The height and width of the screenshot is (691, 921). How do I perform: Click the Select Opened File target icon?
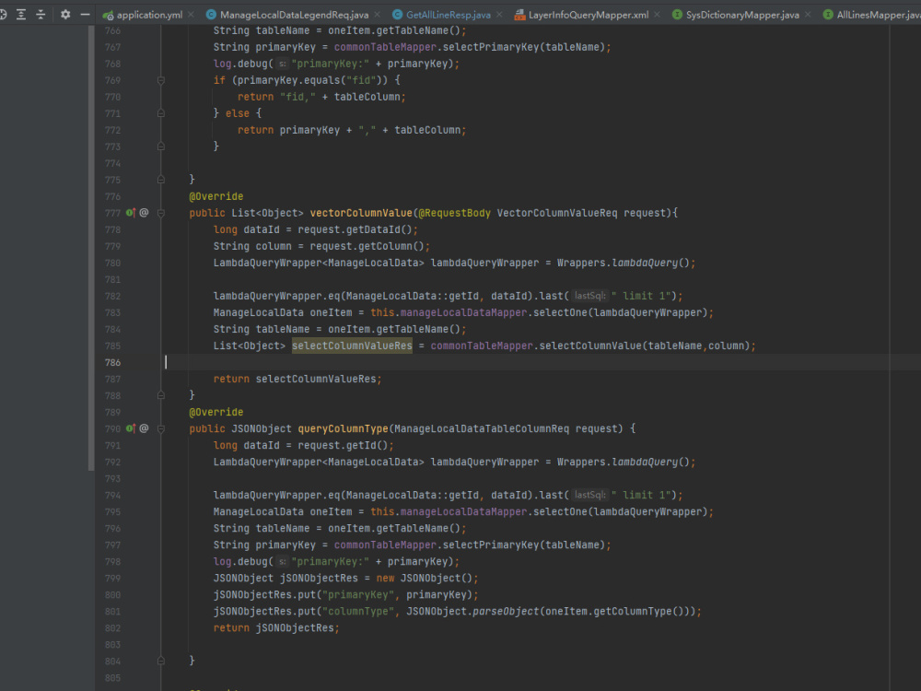point(3,14)
